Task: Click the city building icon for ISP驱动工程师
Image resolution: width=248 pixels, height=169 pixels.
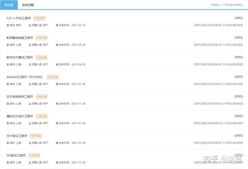Action: (8, 162)
